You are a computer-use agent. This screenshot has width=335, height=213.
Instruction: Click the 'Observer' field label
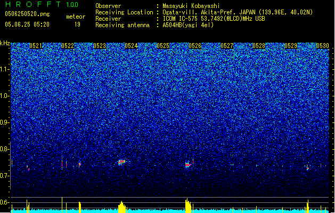(x=108, y=6)
